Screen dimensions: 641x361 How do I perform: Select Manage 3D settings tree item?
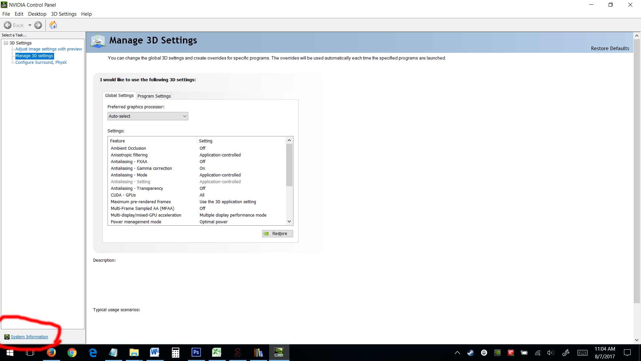(x=34, y=56)
